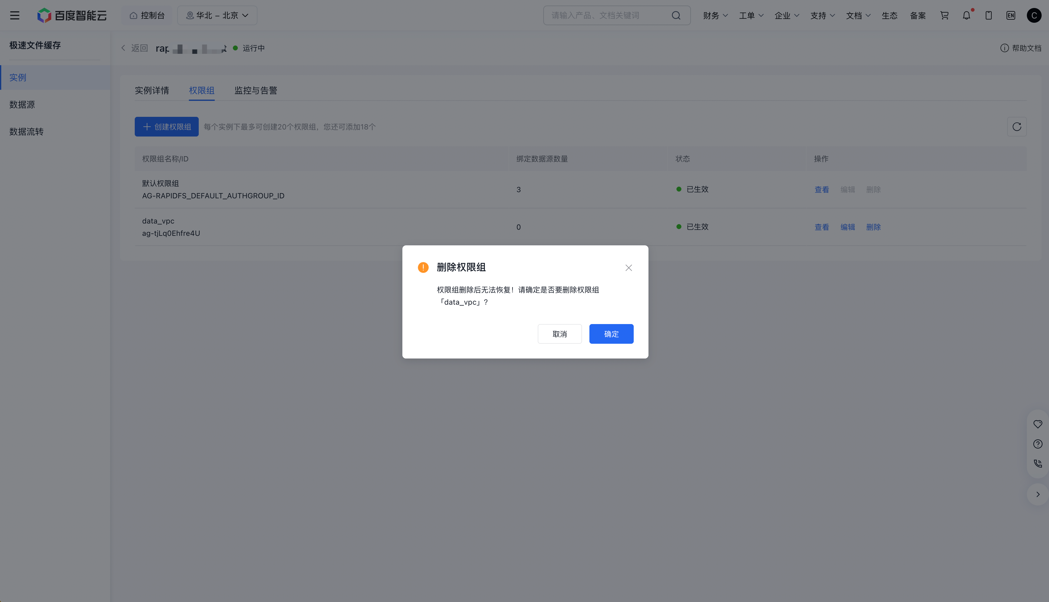
Task: Expand the 企业 menu
Action: (x=787, y=16)
